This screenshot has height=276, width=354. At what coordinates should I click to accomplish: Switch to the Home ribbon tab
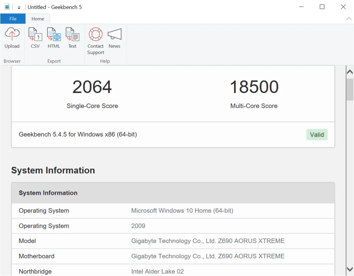[x=38, y=19]
